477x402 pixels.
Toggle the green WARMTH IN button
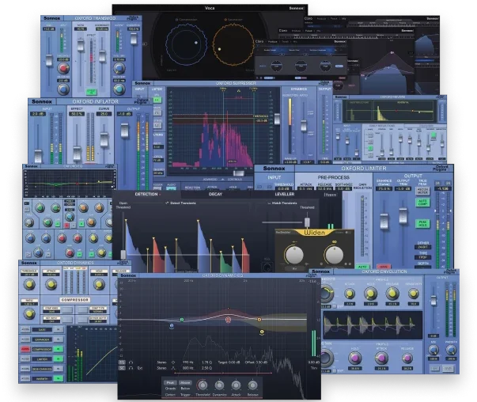tap(58, 378)
